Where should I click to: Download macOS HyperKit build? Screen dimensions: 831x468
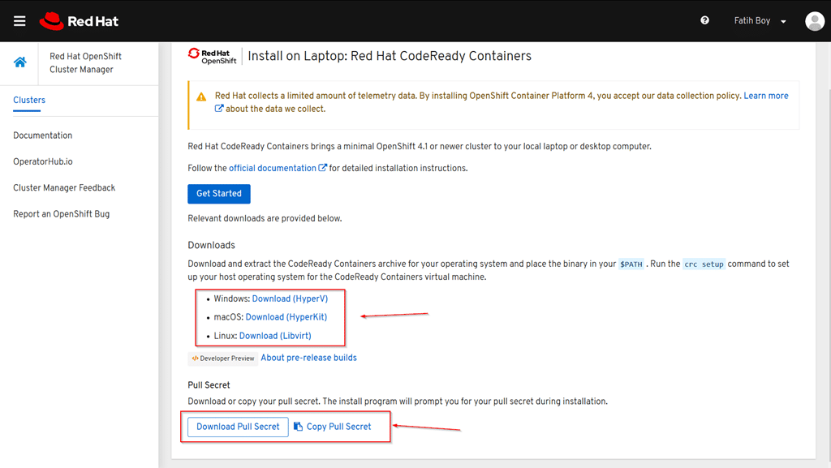(x=286, y=317)
